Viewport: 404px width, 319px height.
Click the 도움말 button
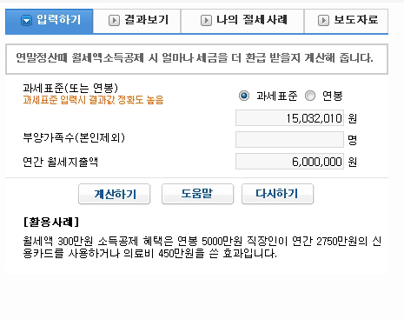[197, 194]
